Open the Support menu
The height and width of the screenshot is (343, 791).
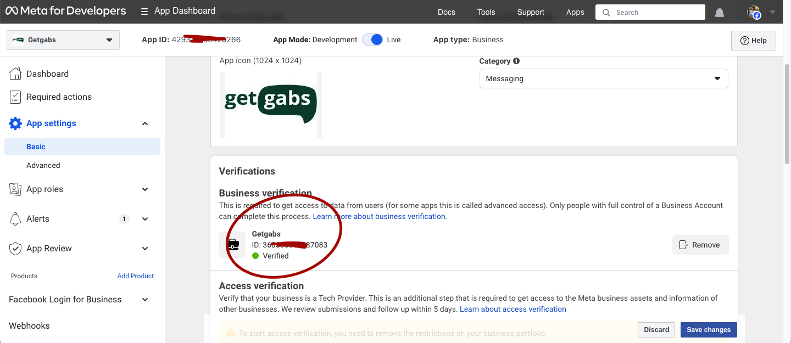coord(531,12)
